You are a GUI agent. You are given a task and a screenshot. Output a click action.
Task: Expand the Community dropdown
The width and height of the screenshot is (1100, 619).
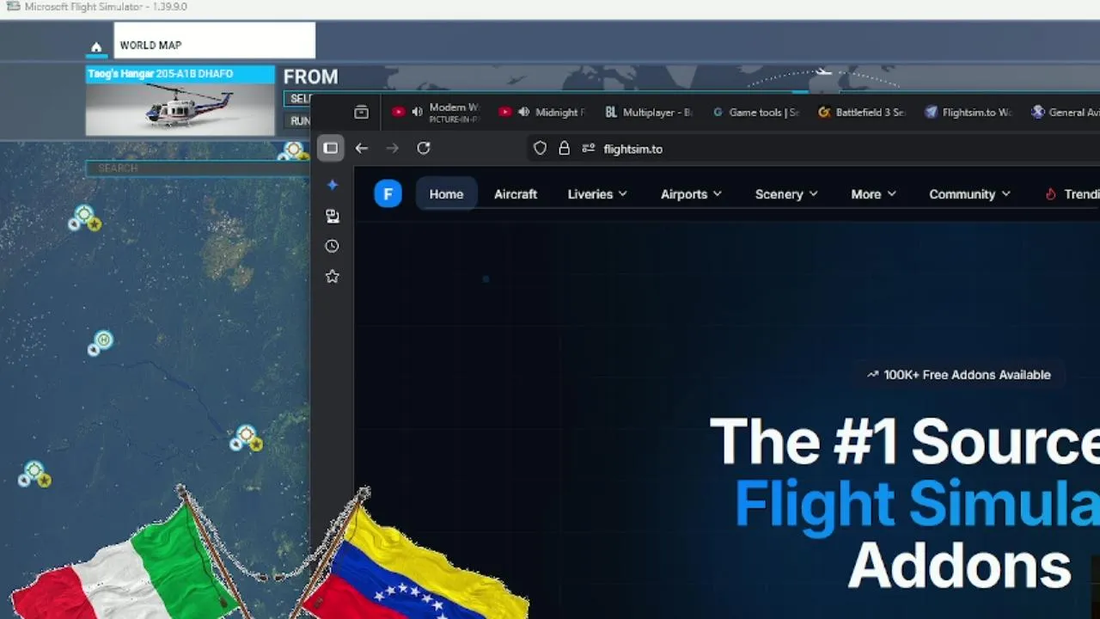[969, 194]
